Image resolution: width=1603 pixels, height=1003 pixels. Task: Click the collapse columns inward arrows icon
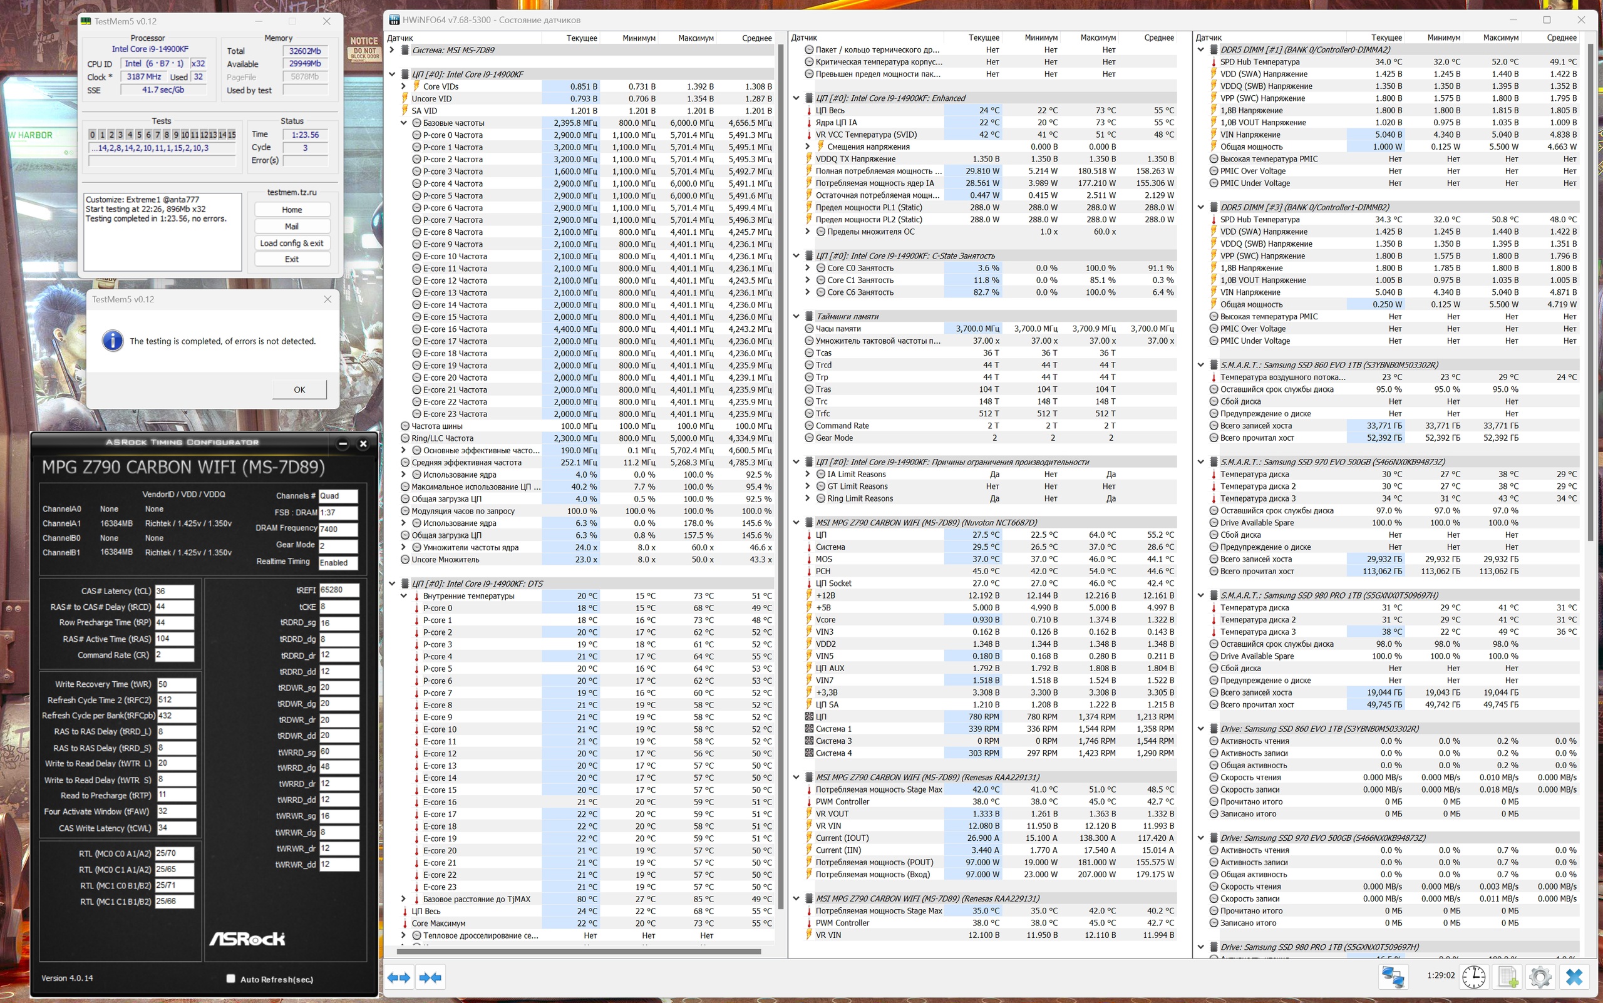point(430,977)
